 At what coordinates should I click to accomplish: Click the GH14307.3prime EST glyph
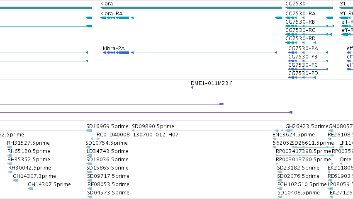point(15,180)
